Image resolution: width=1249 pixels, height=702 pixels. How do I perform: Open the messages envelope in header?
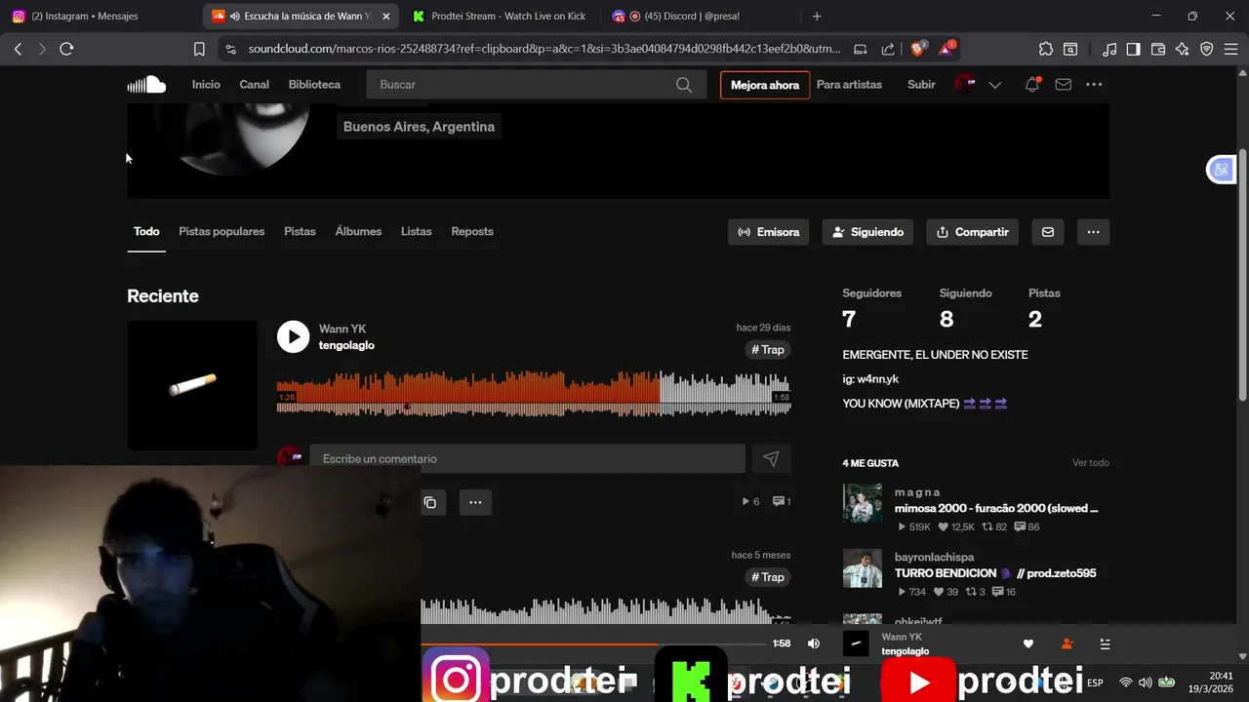coord(1064,85)
